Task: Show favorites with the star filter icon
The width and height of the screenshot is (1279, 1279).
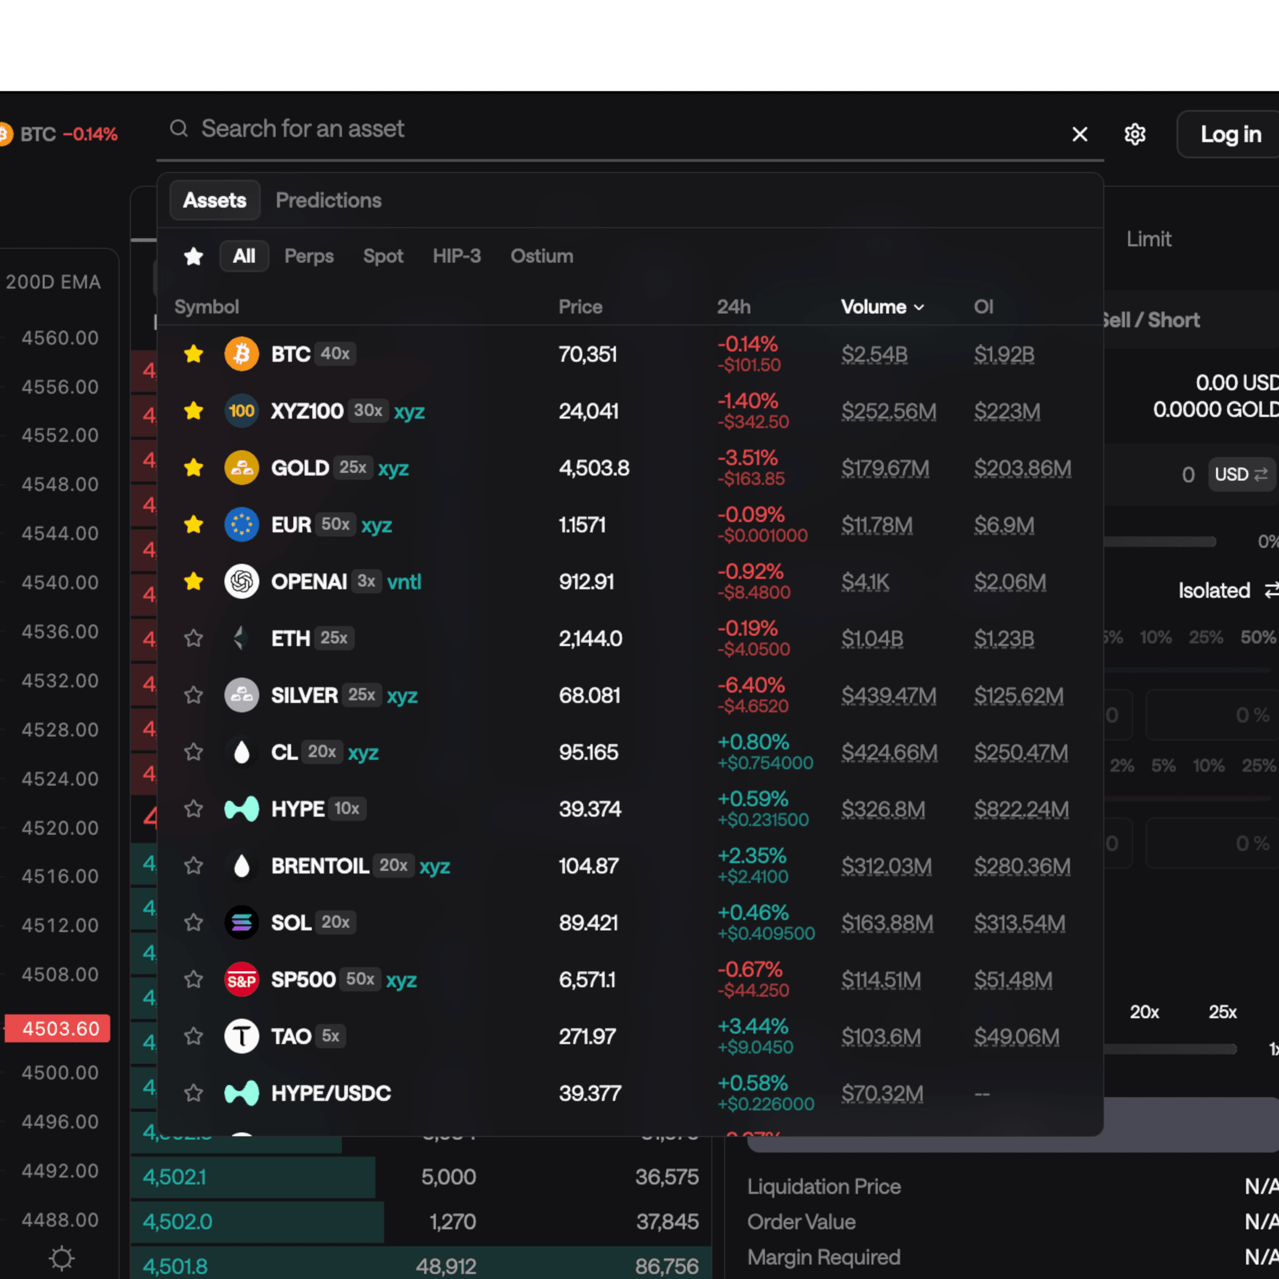Action: (193, 256)
